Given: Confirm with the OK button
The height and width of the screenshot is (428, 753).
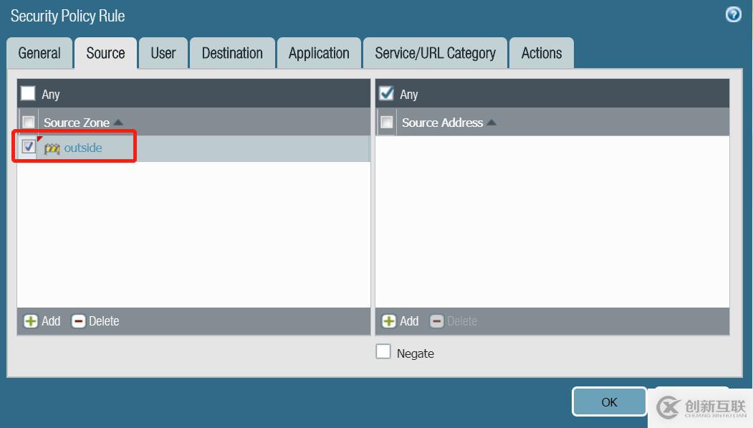Looking at the screenshot, I should click(610, 402).
